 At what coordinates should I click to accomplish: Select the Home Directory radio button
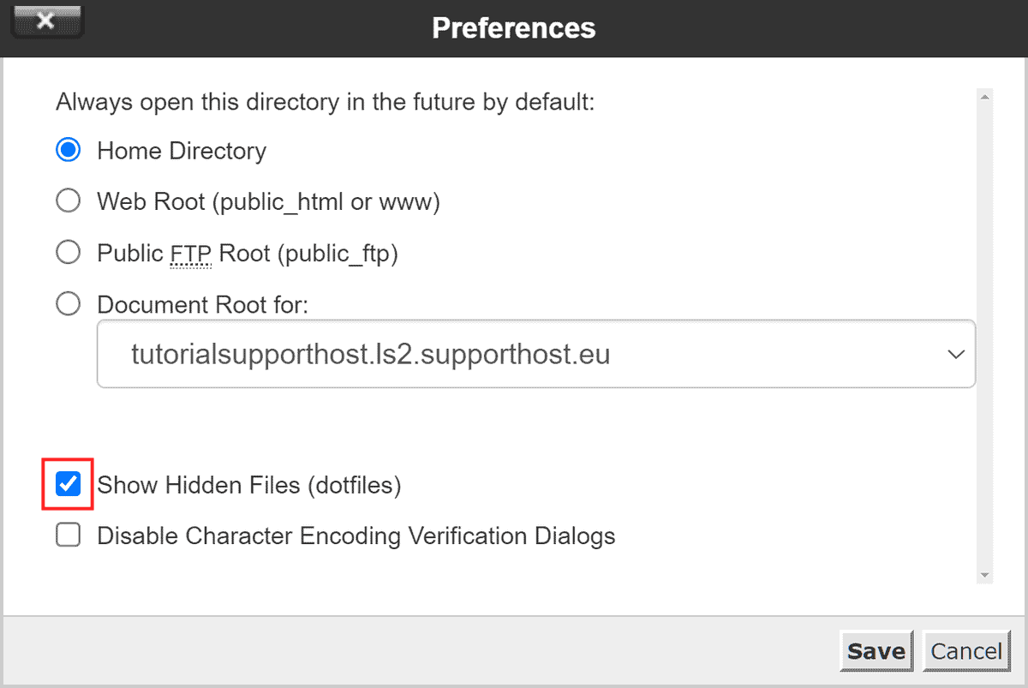68,150
